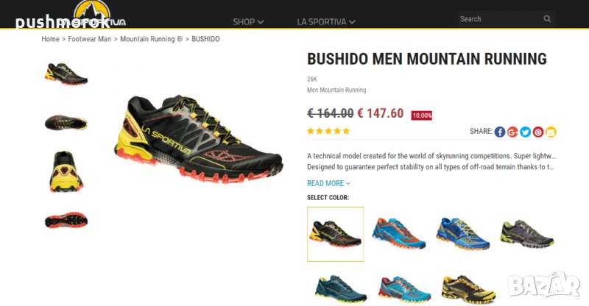
Task: Select the black and yellow color option
Action: 335,234
